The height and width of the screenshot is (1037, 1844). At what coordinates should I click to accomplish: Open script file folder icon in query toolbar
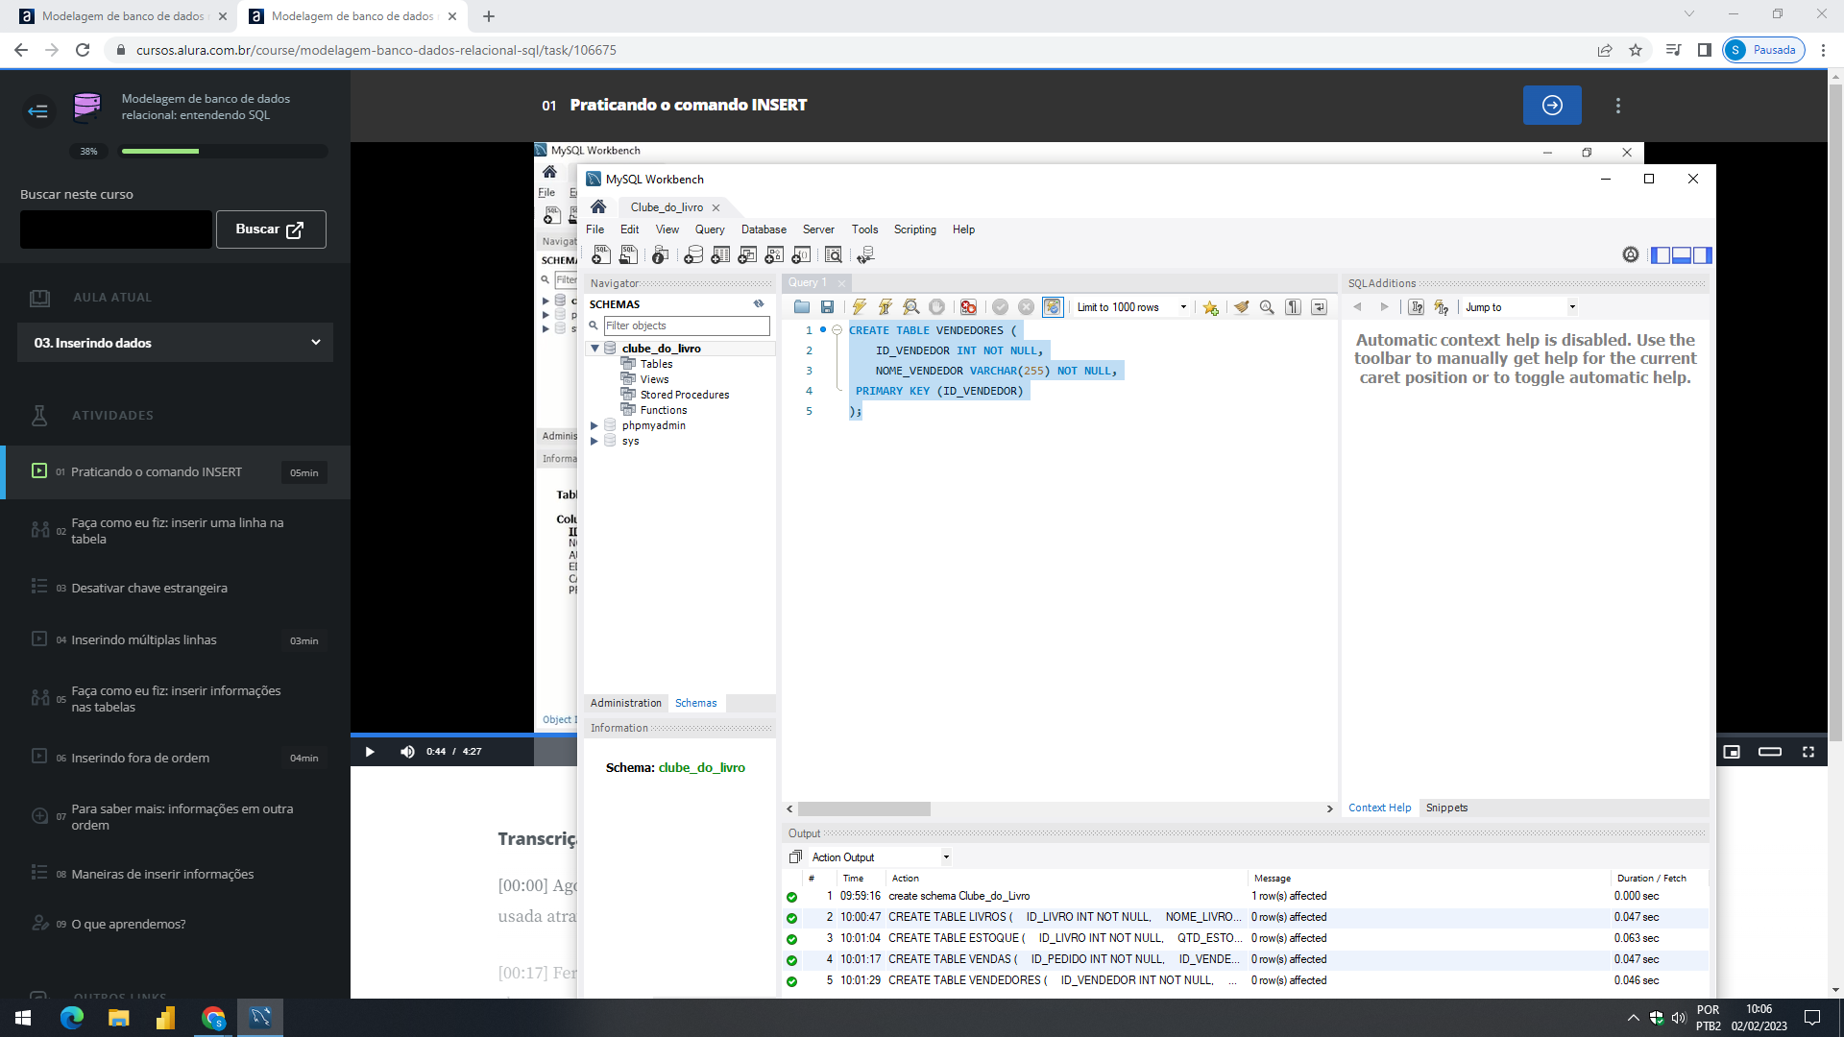tap(802, 307)
